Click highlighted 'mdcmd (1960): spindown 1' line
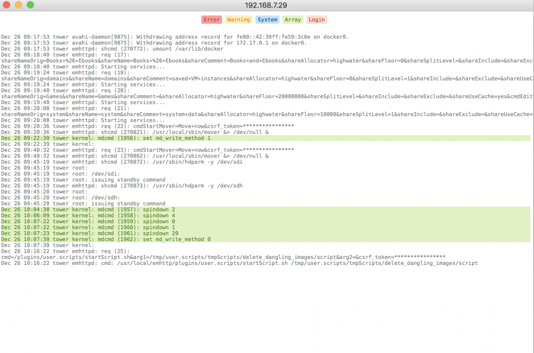The width and height of the screenshot is (534, 353). 265,228
